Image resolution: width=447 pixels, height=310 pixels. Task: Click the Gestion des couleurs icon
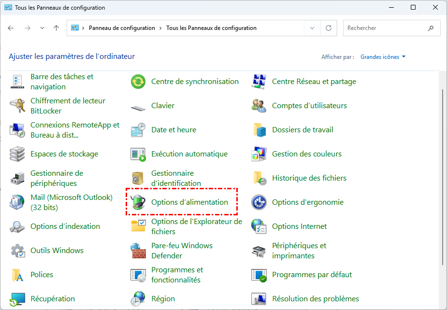[x=259, y=154]
